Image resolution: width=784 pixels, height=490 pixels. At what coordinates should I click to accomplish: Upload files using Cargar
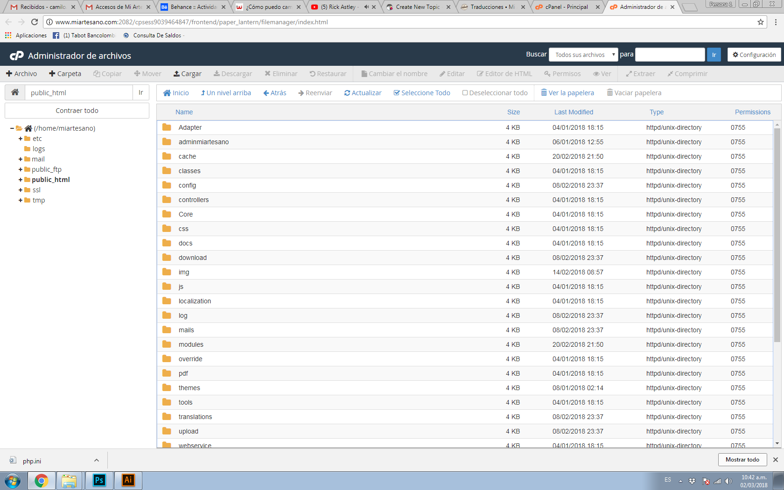pos(188,74)
